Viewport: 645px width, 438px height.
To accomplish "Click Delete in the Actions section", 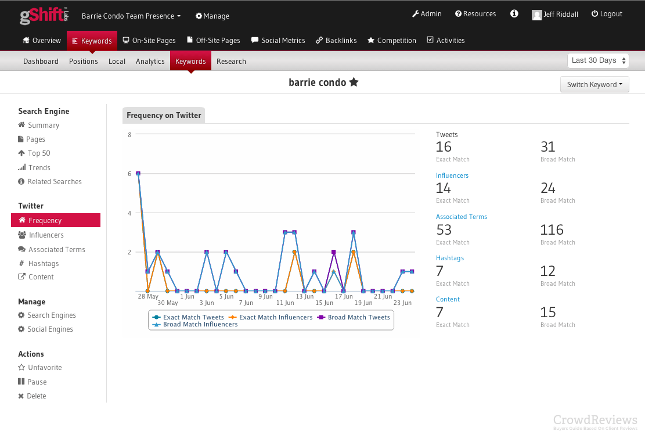I will point(36,396).
